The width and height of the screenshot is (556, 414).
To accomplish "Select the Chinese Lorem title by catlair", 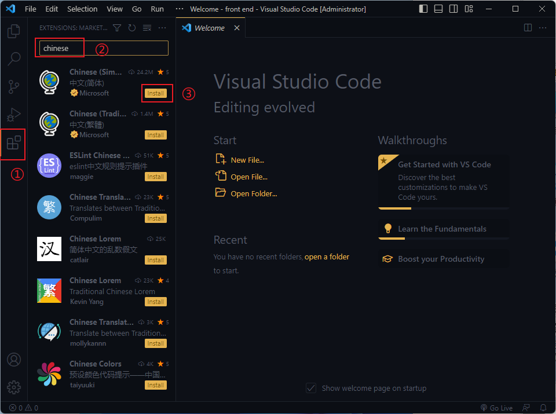I will coord(96,239).
